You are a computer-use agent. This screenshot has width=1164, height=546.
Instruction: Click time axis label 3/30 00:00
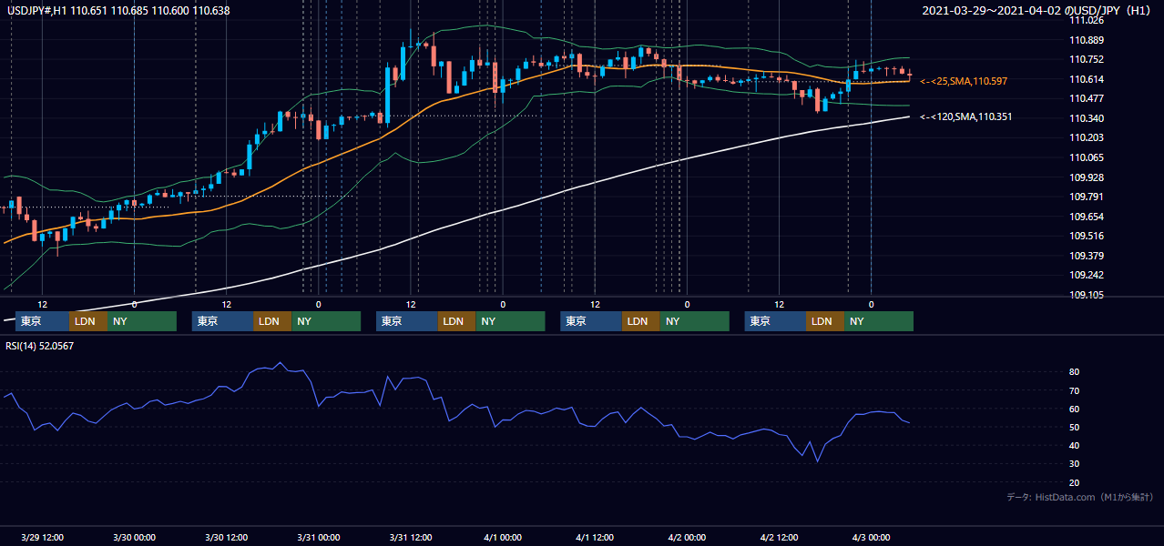134,537
